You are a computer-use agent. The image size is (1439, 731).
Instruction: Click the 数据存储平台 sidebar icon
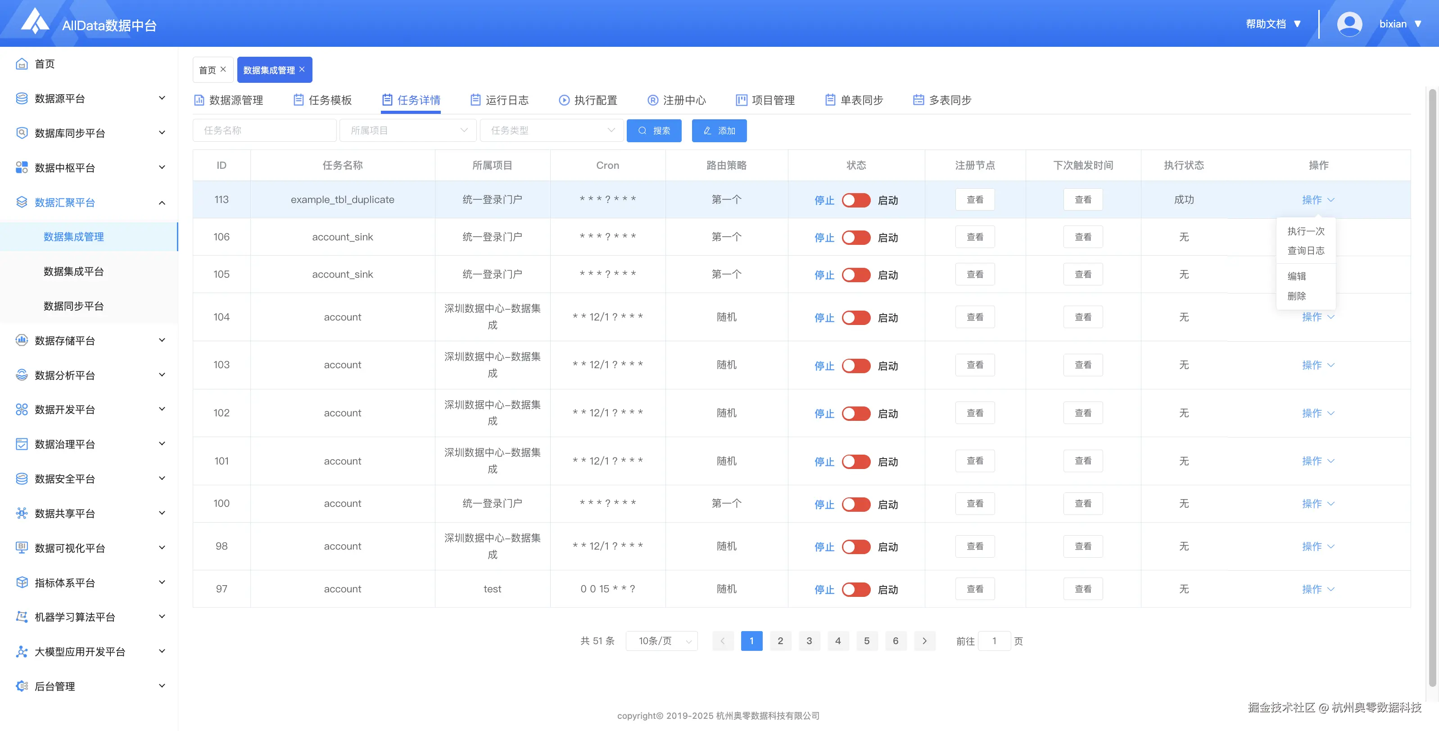[22, 340]
